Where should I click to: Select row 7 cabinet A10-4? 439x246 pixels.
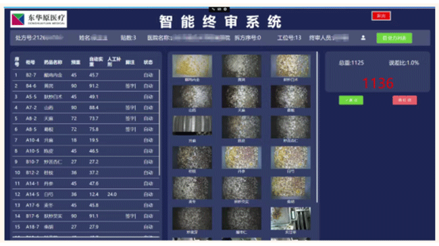[85, 140]
